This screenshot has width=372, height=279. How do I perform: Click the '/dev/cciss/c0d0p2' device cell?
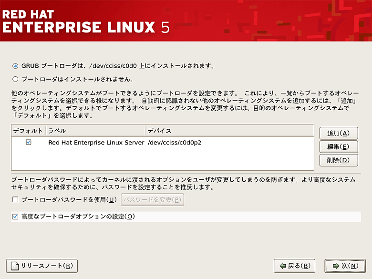click(x=175, y=143)
